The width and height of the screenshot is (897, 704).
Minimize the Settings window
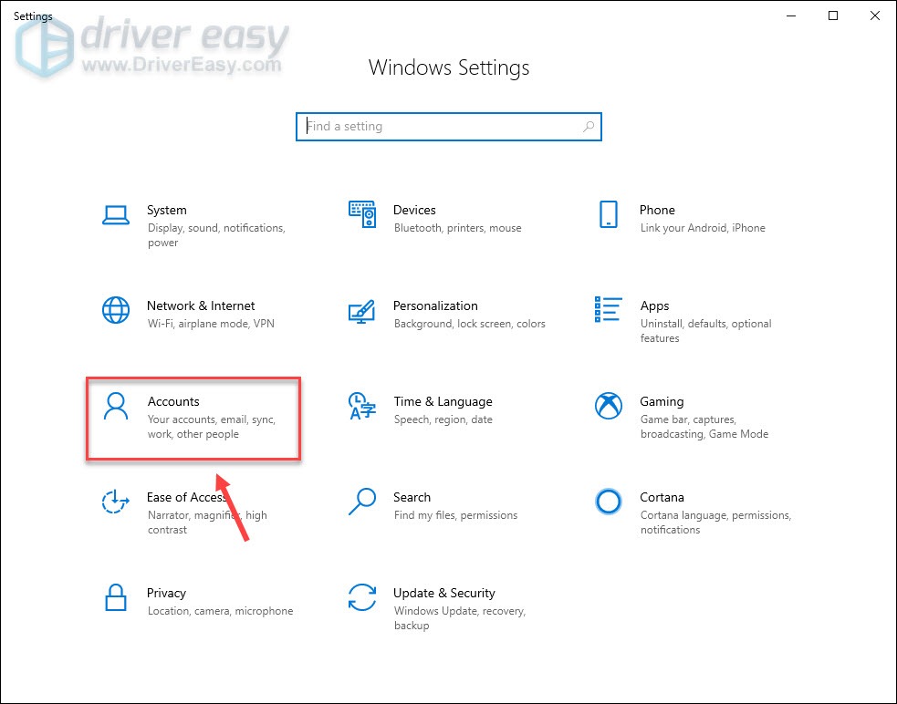pyautogui.click(x=791, y=16)
